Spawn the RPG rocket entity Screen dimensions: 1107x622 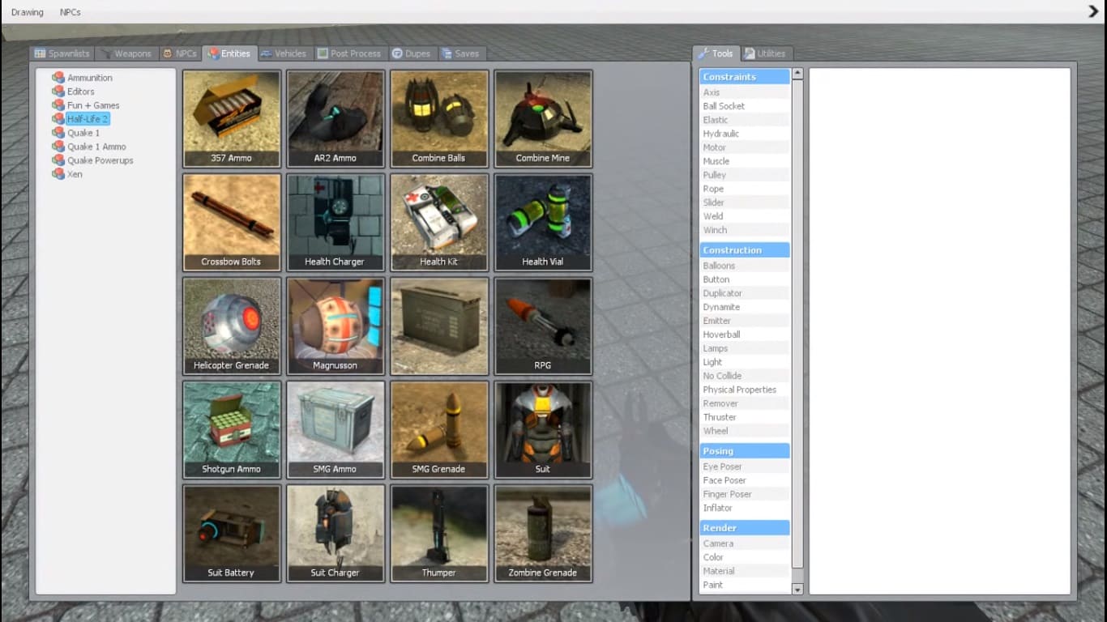[543, 326]
